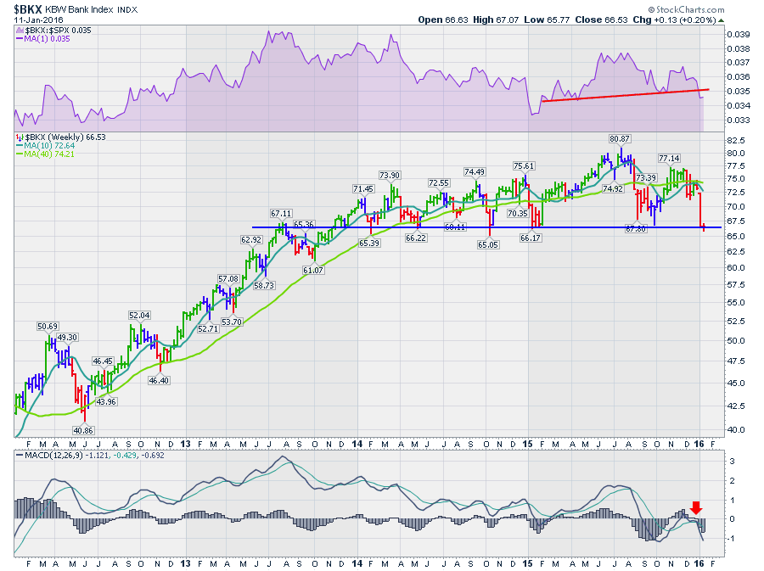Image resolution: width=764 pixels, height=571 pixels.
Task: Click the green up-triangle beside the Chg value
Action: 721,20
